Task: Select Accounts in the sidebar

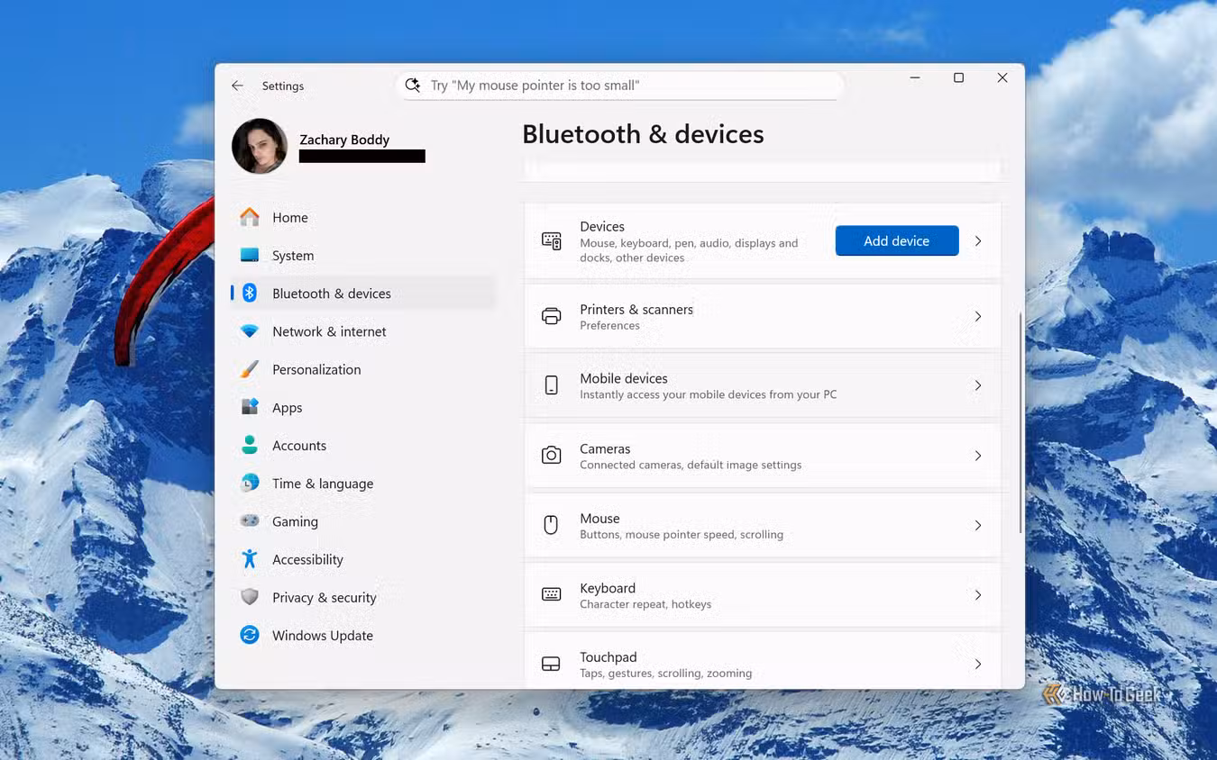Action: click(x=362, y=445)
